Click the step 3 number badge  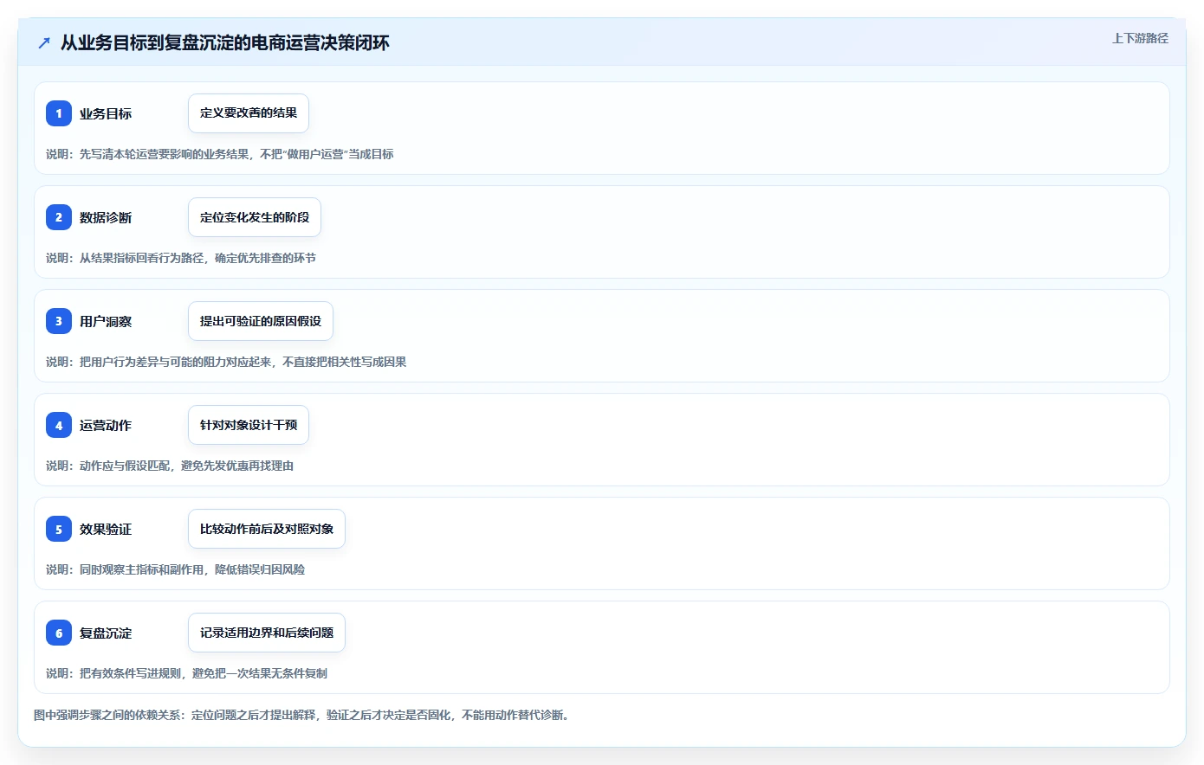point(59,321)
